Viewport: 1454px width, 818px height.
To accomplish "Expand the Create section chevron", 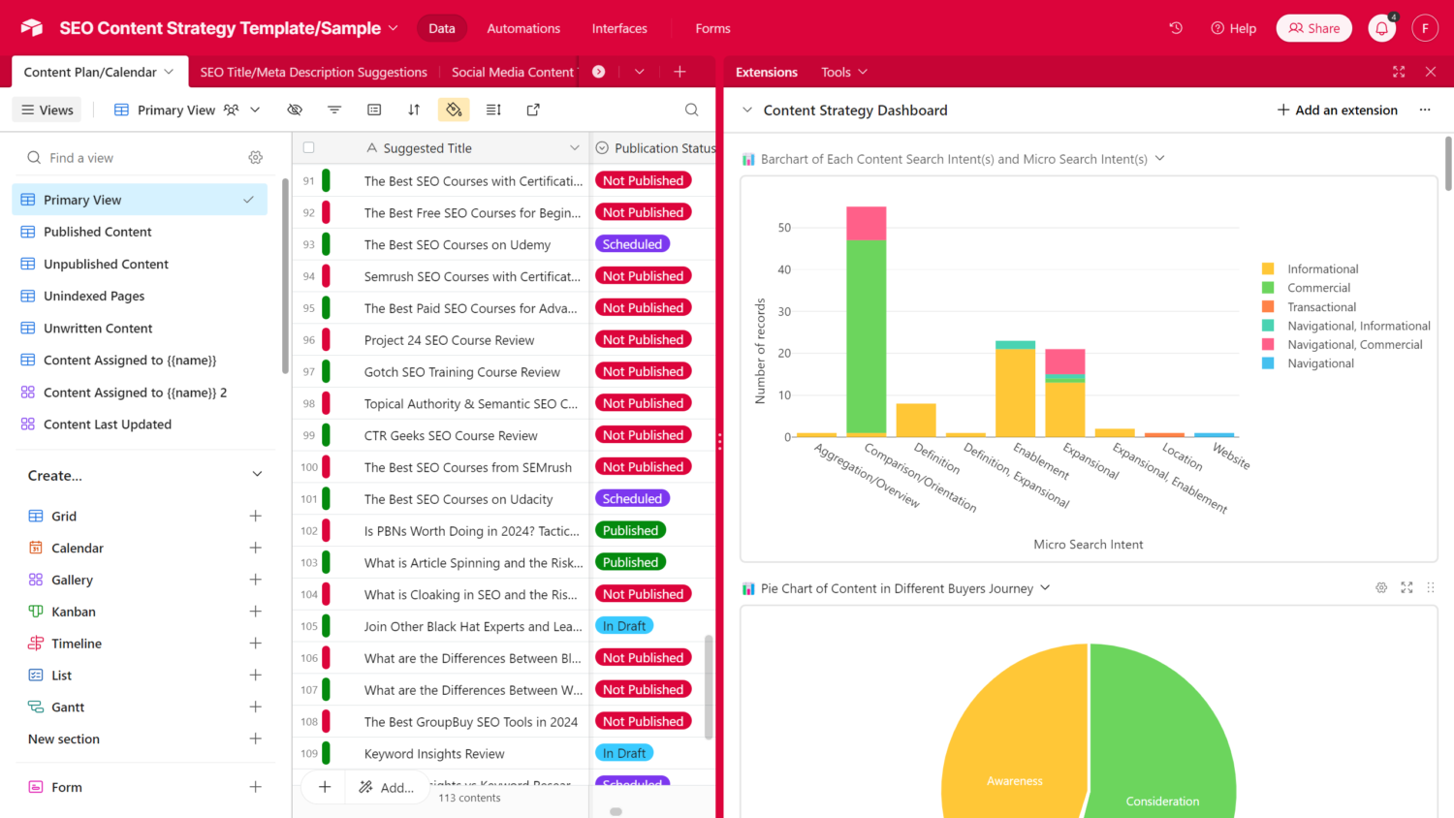I will pos(257,475).
